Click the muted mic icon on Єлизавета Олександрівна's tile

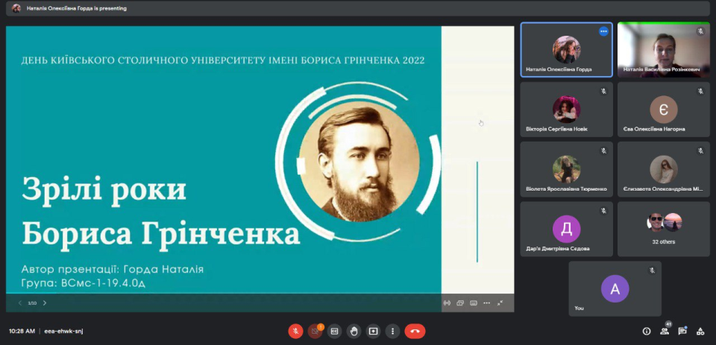[700, 151]
